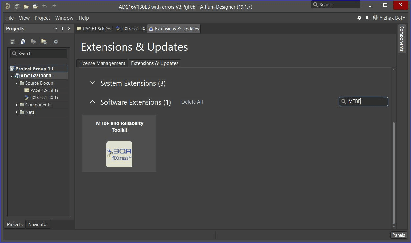411x243 pixels.
Task: Open the Projects panel dropdown arrow
Action: [x=56, y=29]
